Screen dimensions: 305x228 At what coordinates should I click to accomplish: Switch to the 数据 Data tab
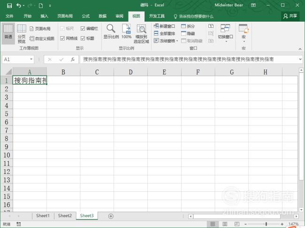pyautogui.click(x=102, y=16)
